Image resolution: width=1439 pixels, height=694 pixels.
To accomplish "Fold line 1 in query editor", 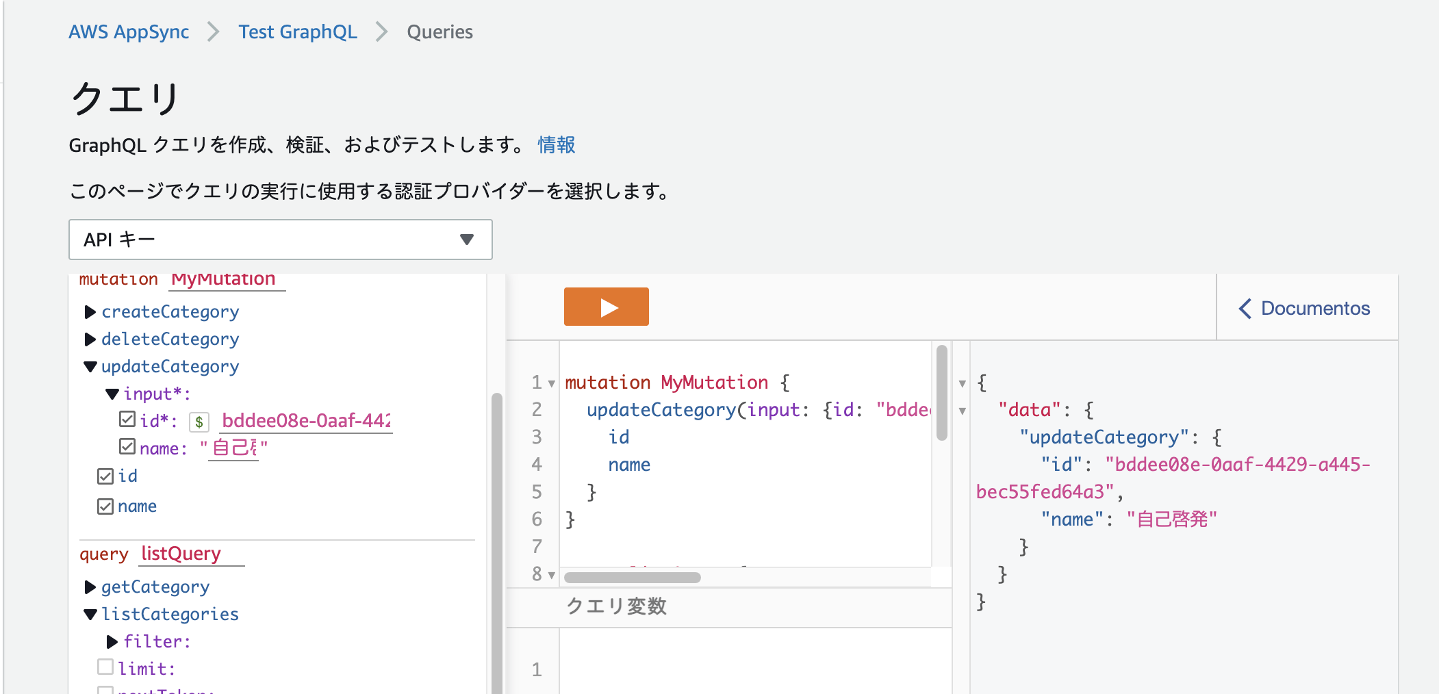I will coord(552,384).
